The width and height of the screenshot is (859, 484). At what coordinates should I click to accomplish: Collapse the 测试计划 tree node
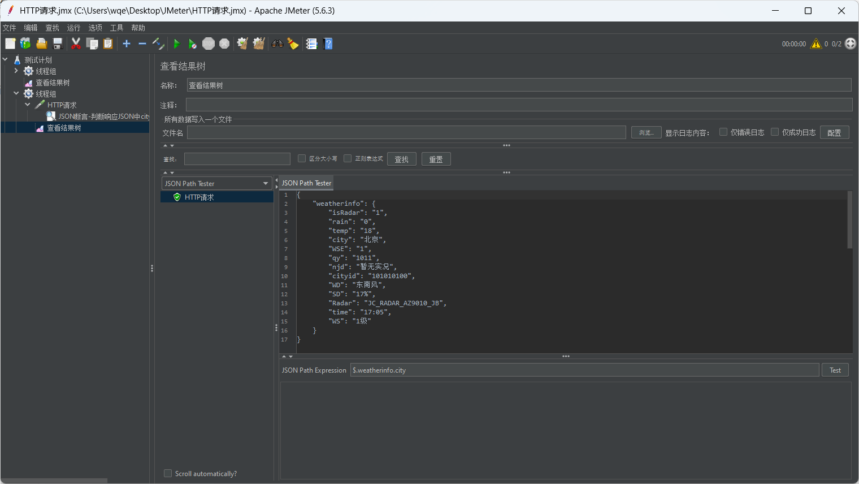5,59
